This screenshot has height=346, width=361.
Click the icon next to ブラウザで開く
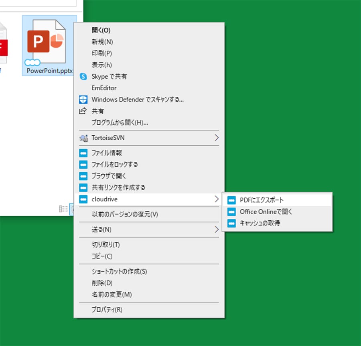tap(83, 176)
